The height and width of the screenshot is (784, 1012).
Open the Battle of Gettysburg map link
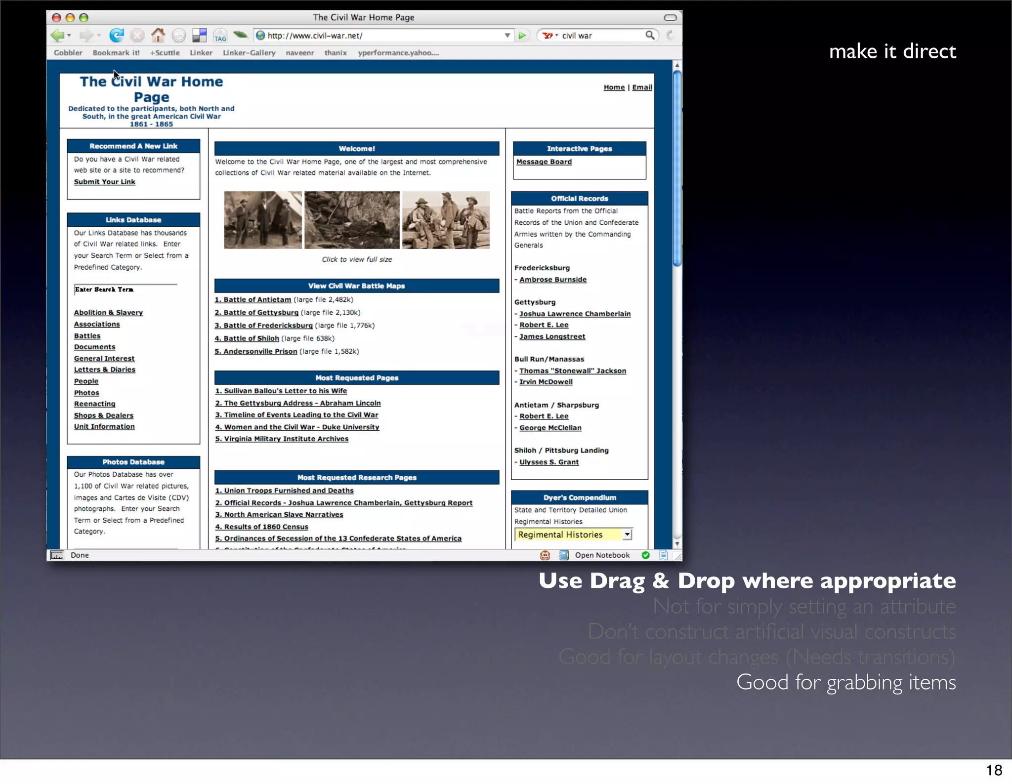pos(256,313)
